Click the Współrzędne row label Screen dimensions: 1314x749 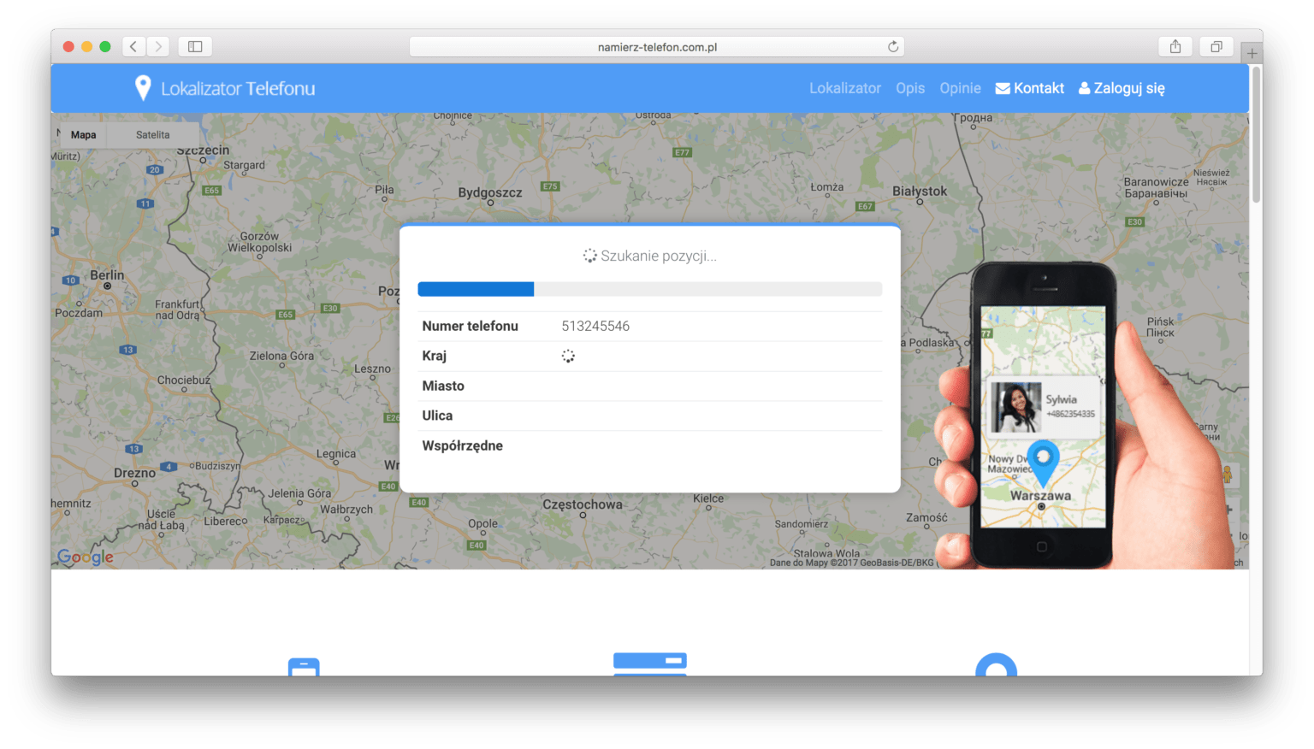pos(462,445)
